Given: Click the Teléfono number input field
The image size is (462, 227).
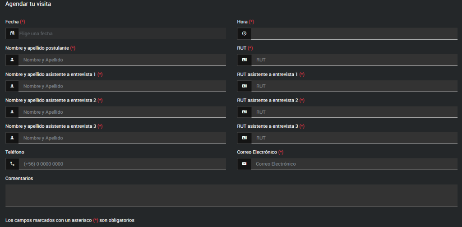Looking at the screenshot, I should pyautogui.click(x=123, y=164).
